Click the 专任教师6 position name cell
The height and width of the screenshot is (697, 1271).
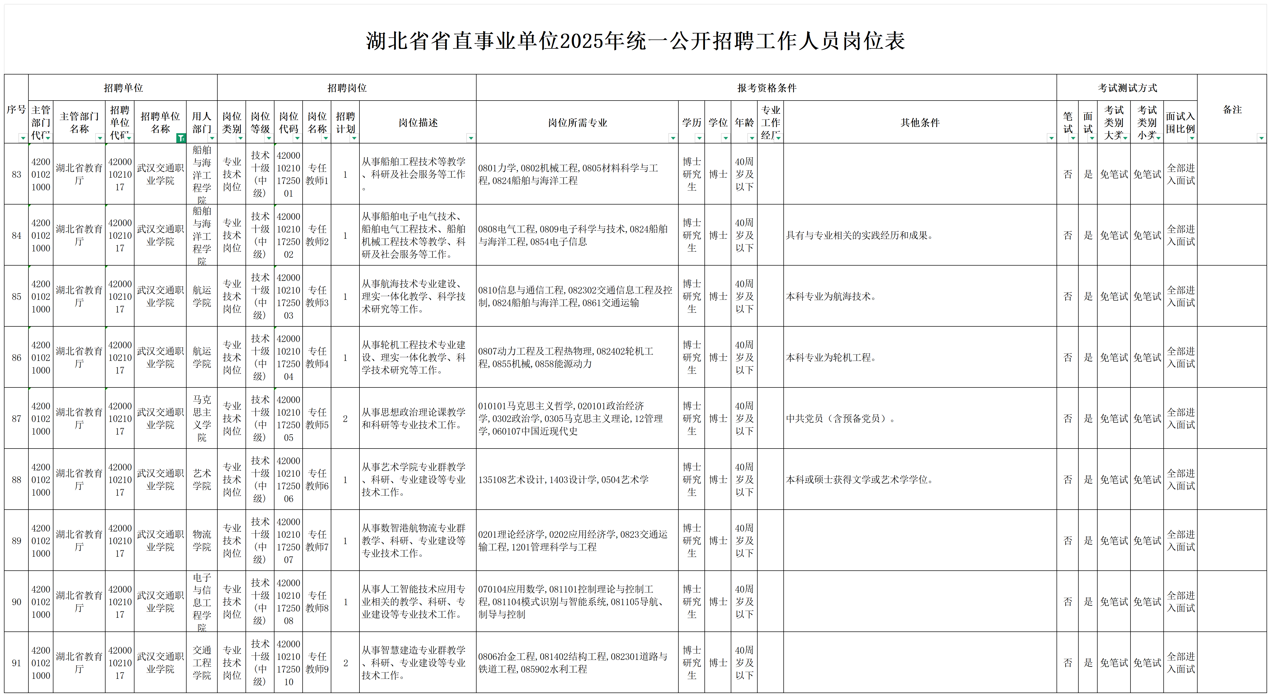tap(317, 479)
